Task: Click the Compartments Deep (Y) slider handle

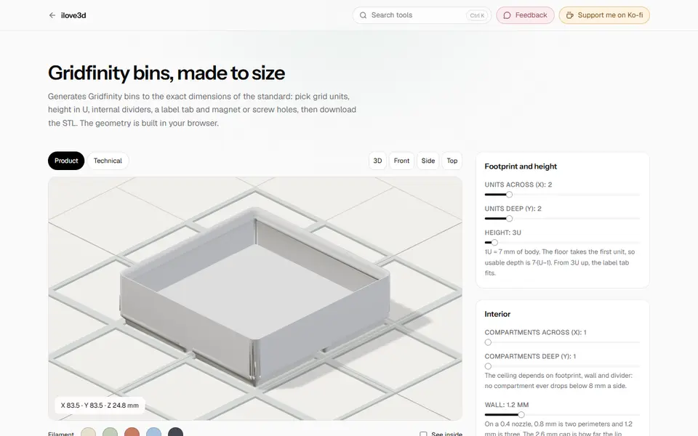Action: [488, 366]
